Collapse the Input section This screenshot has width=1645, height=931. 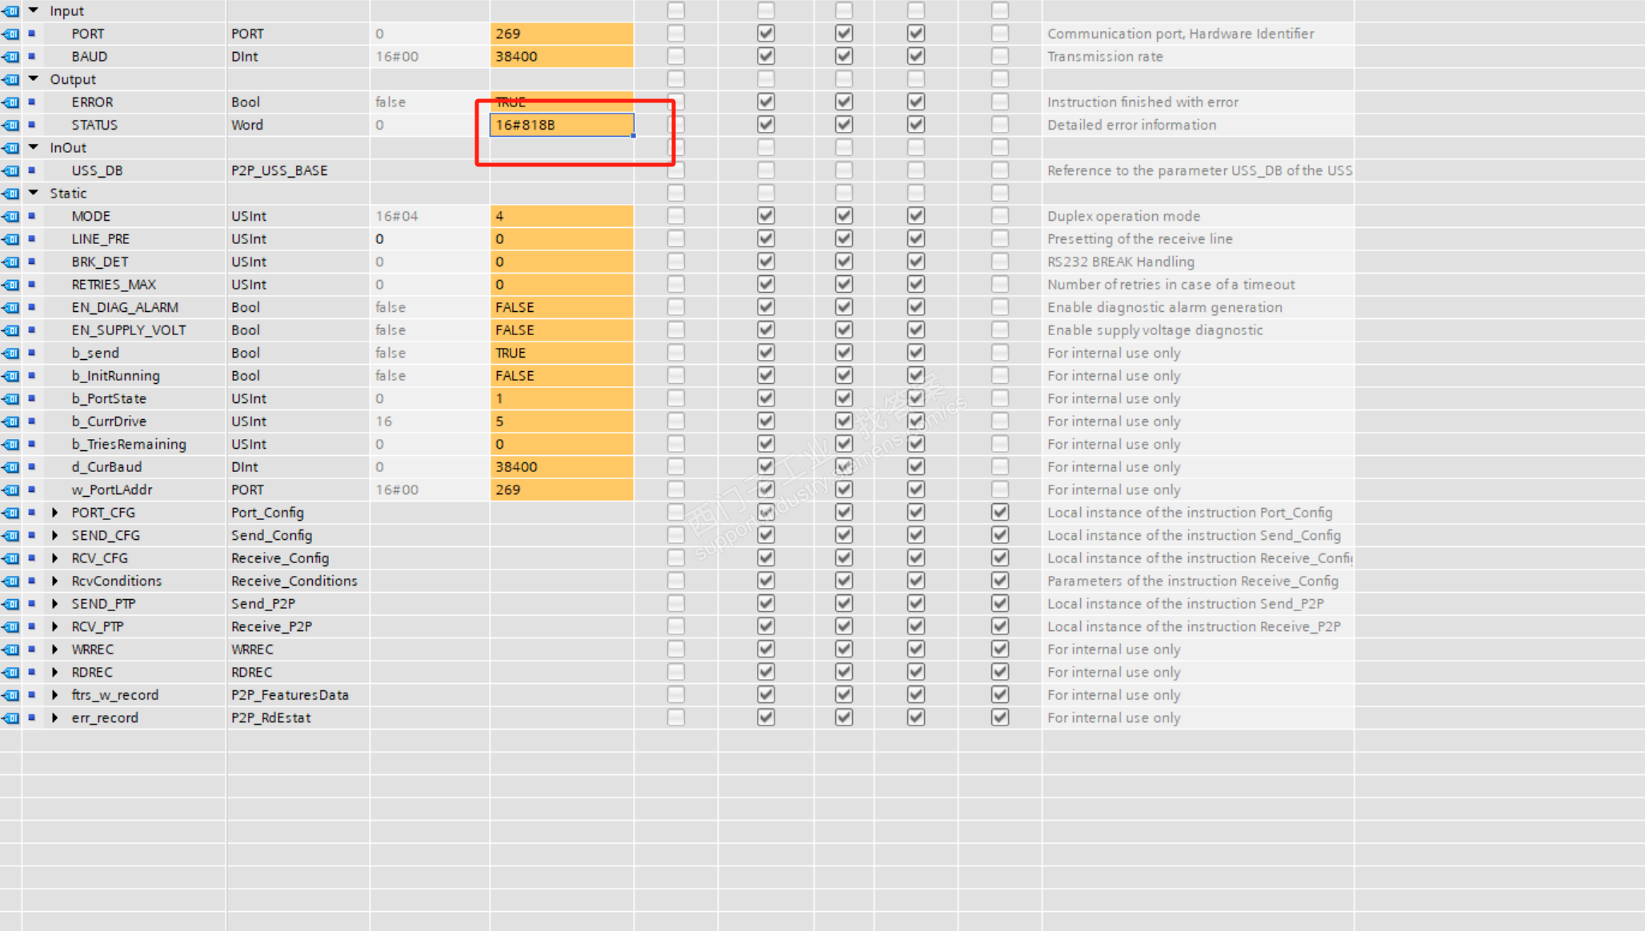point(34,10)
